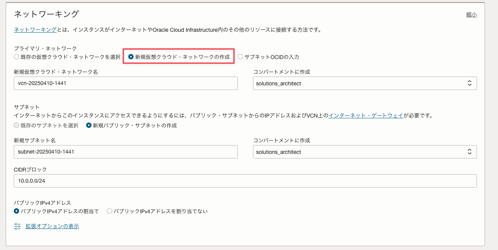Select 既存のサブネットを選択 radio button
Viewport: 498px width, 250px height.
16,125
